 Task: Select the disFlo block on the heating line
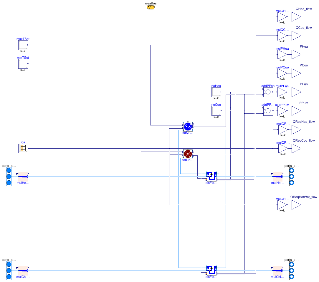pos(211,177)
